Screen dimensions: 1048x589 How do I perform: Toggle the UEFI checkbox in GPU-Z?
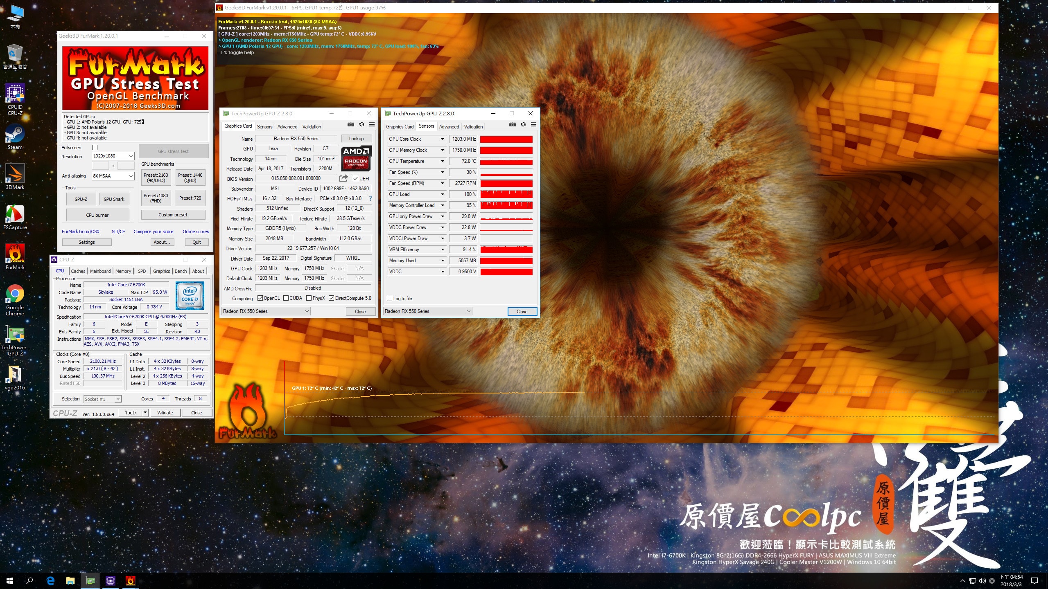pos(355,178)
